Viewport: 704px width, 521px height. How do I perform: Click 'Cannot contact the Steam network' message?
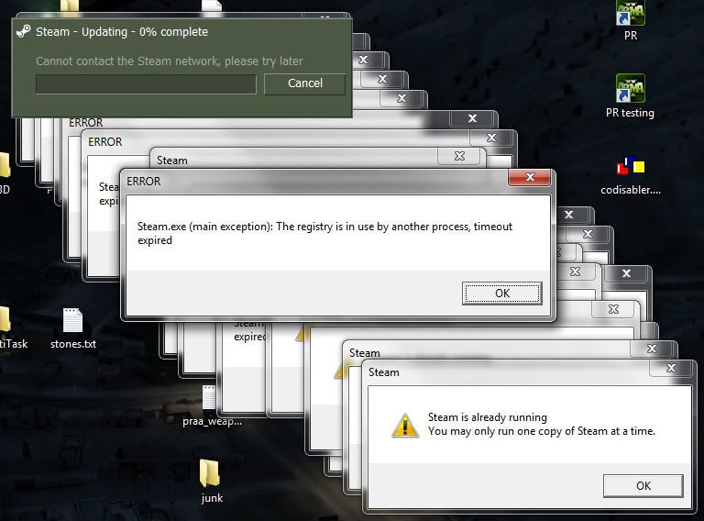(x=170, y=61)
